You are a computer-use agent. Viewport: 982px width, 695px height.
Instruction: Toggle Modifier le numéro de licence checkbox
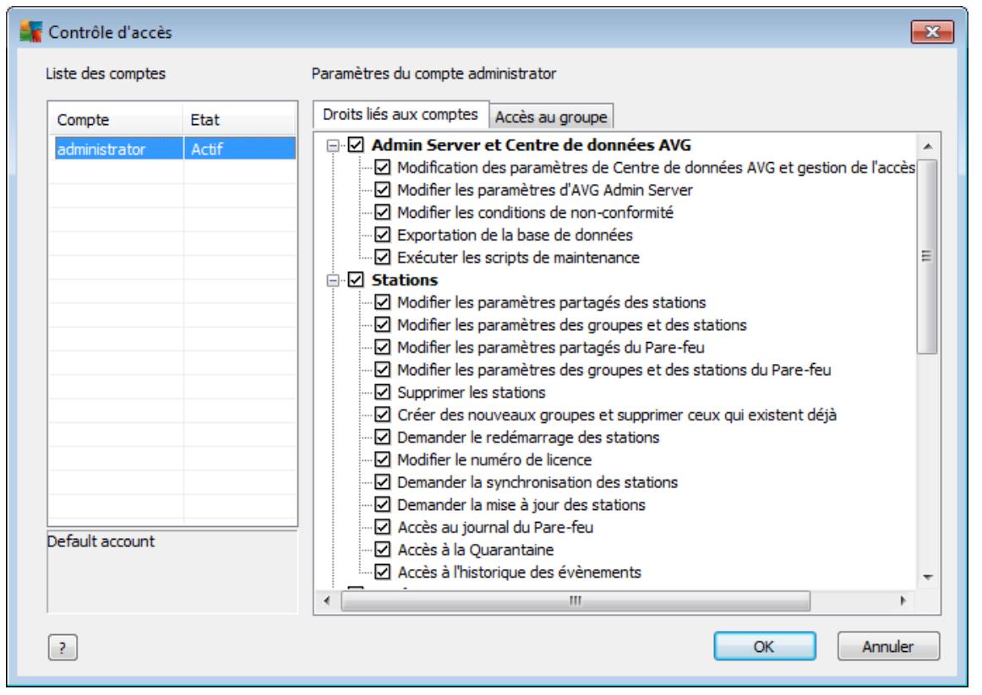point(383,460)
